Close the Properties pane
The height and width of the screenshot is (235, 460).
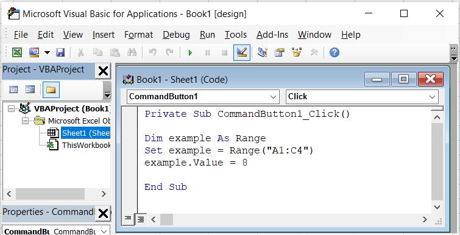point(103,214)
